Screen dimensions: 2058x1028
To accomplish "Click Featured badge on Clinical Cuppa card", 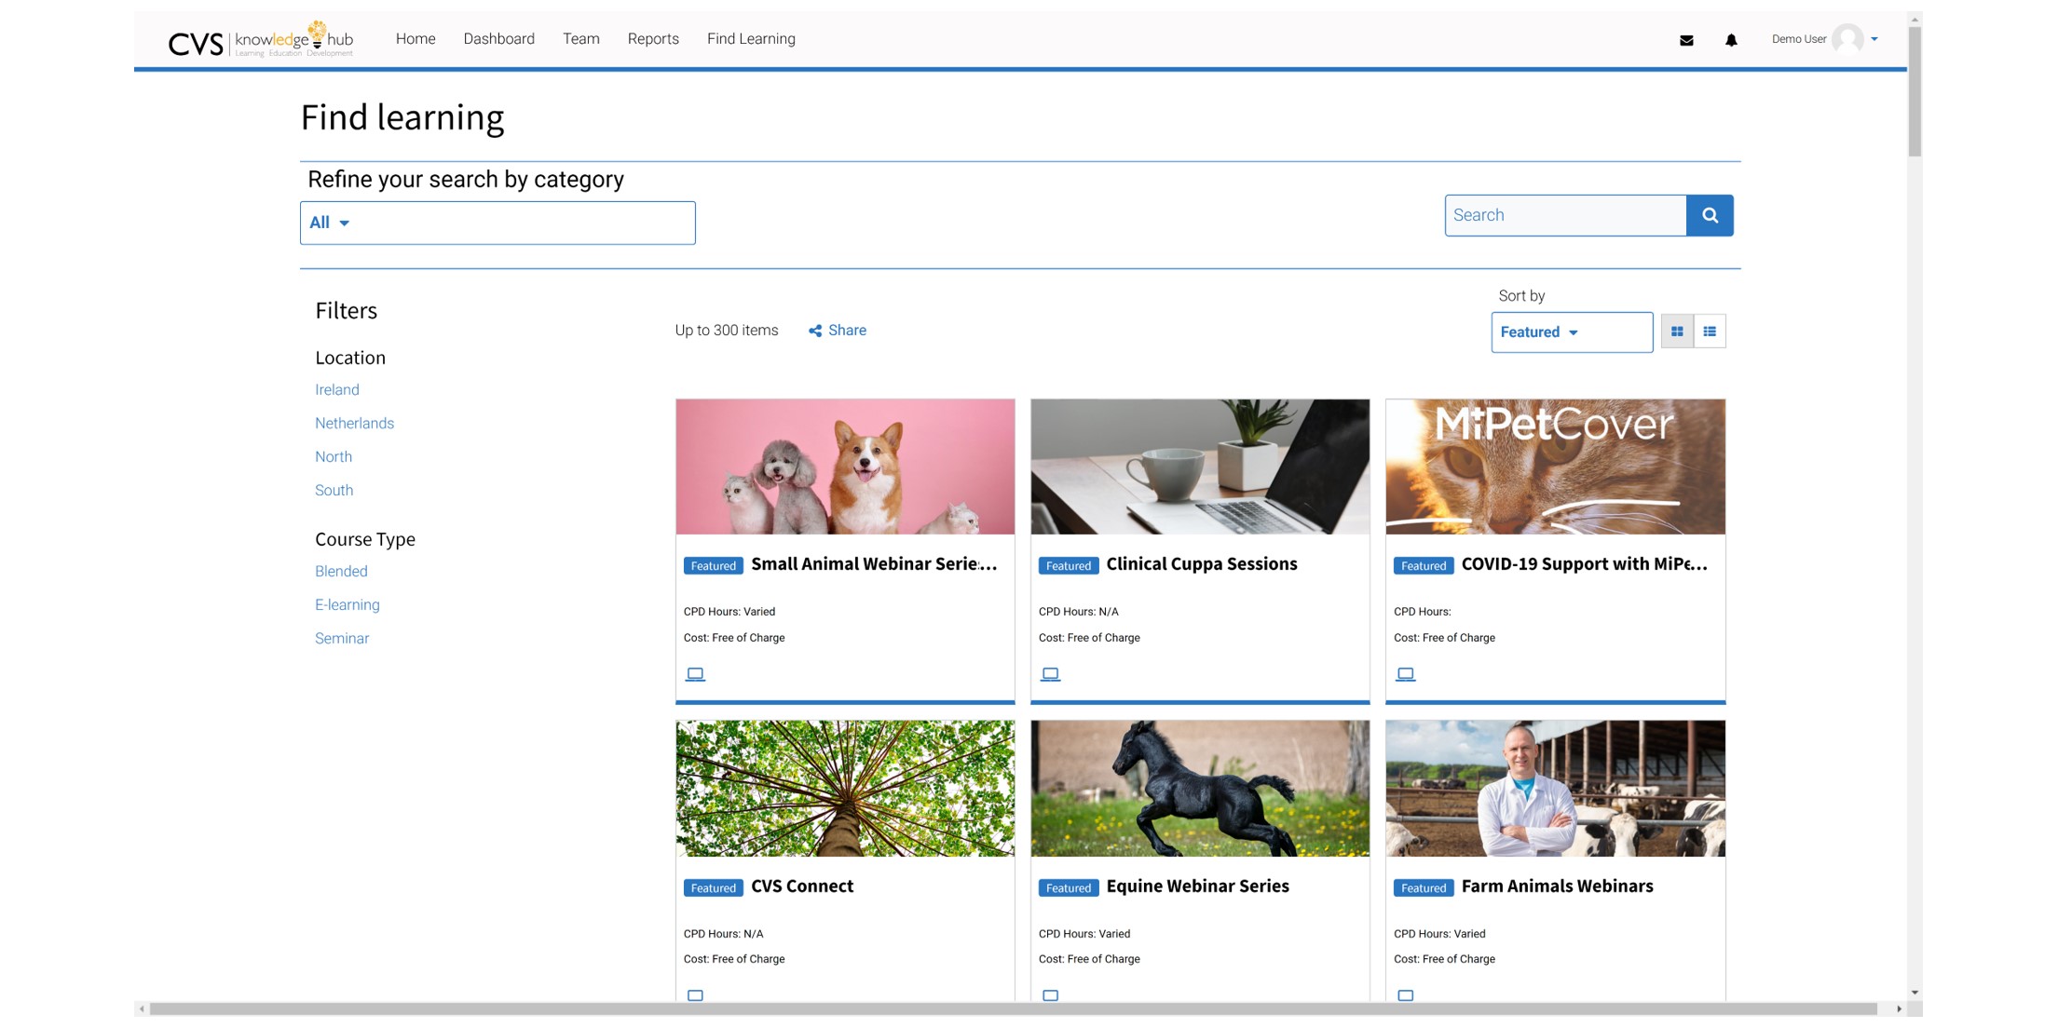I will click(1068, 566).
